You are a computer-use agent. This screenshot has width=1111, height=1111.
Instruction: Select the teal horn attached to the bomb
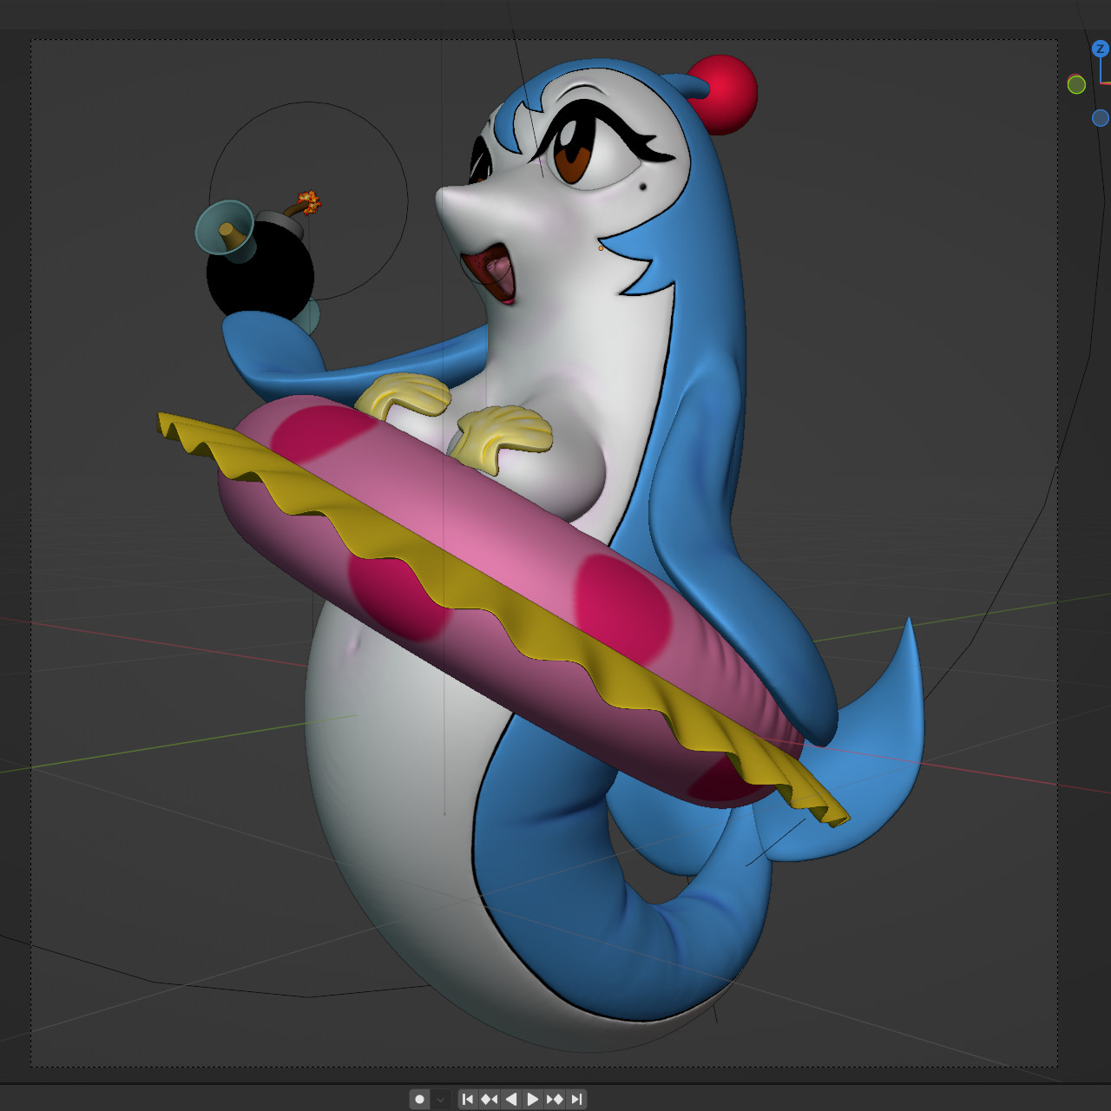click(226, 227)
